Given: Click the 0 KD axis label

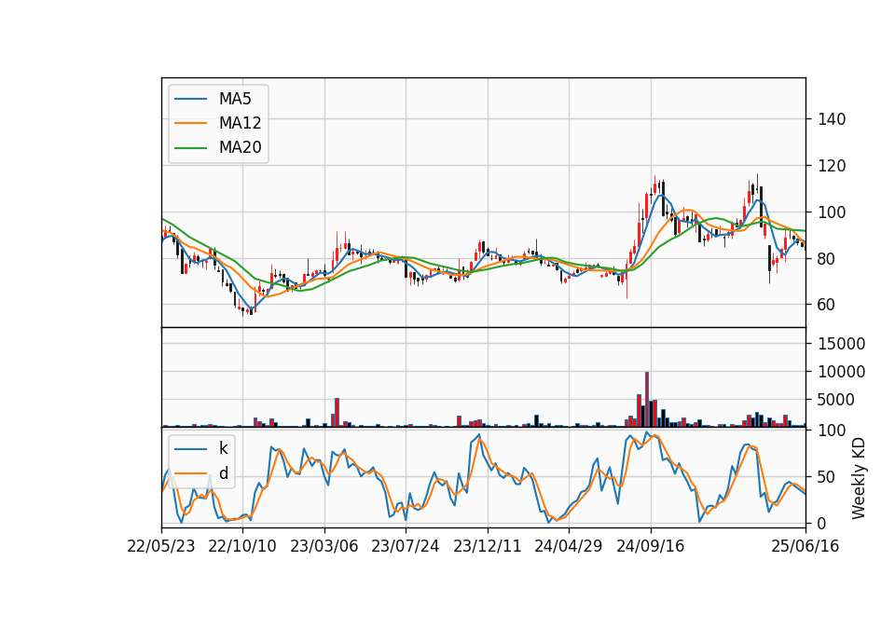Looking at the screenshot, I should (822, 523).
